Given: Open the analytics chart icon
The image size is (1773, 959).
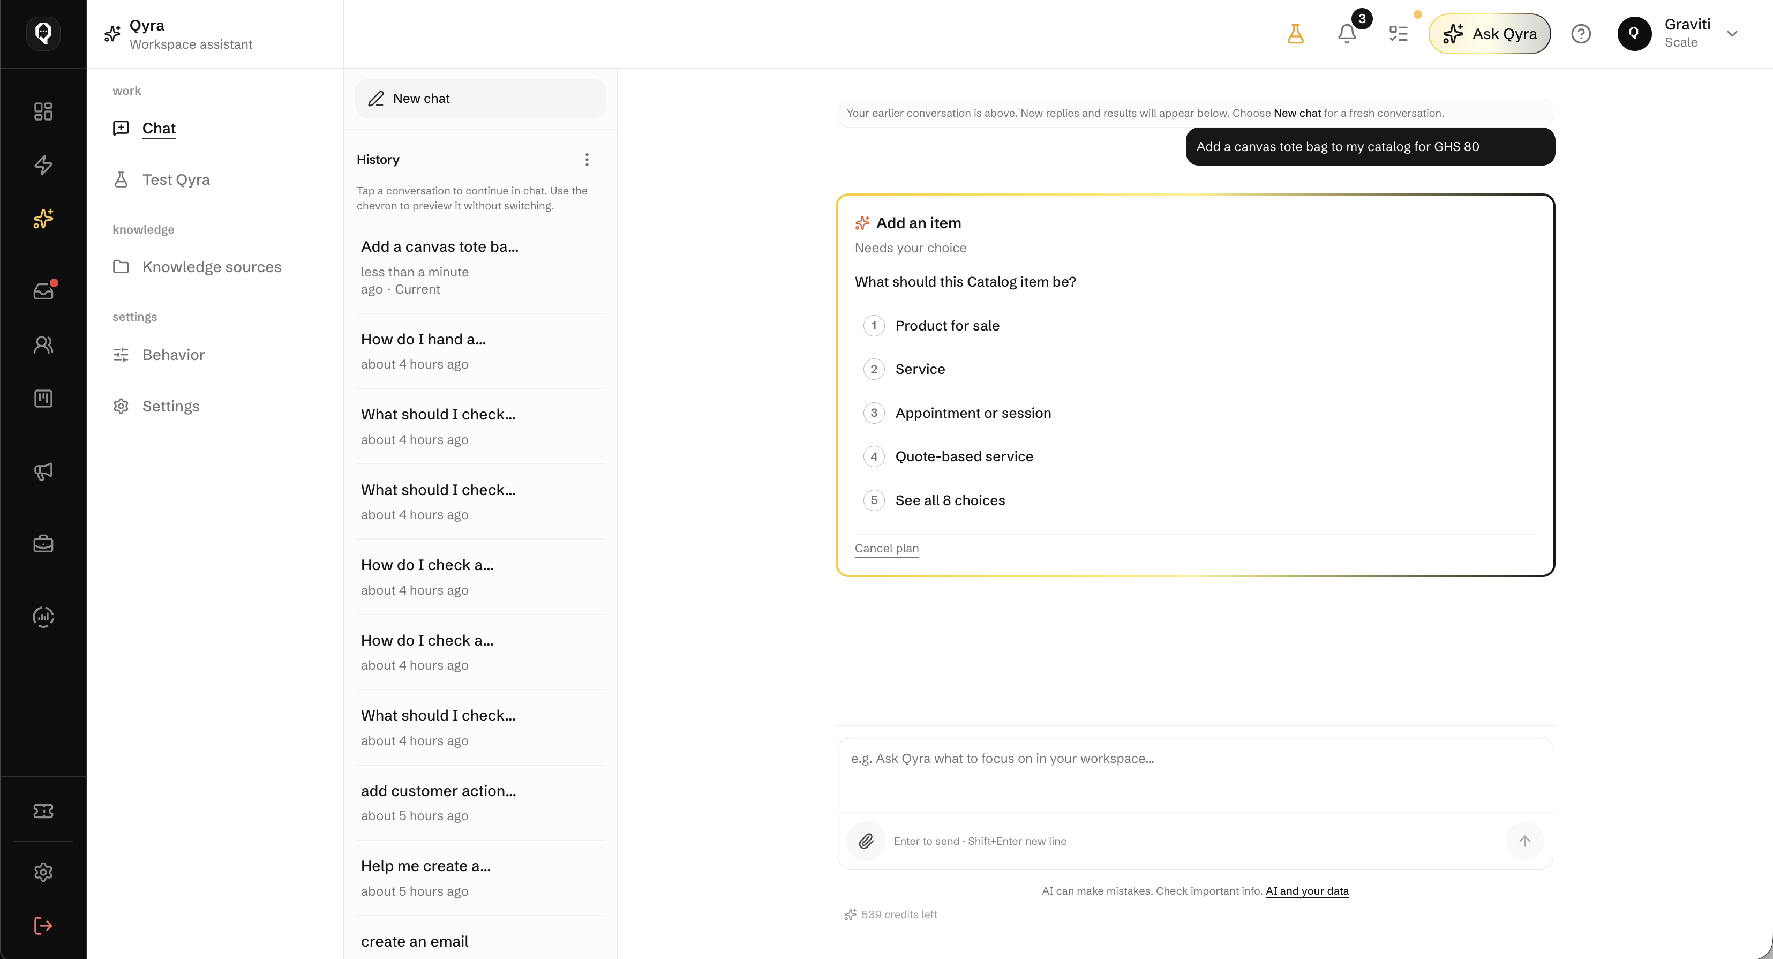Looking at the screenshot, I should pos(43,617).
